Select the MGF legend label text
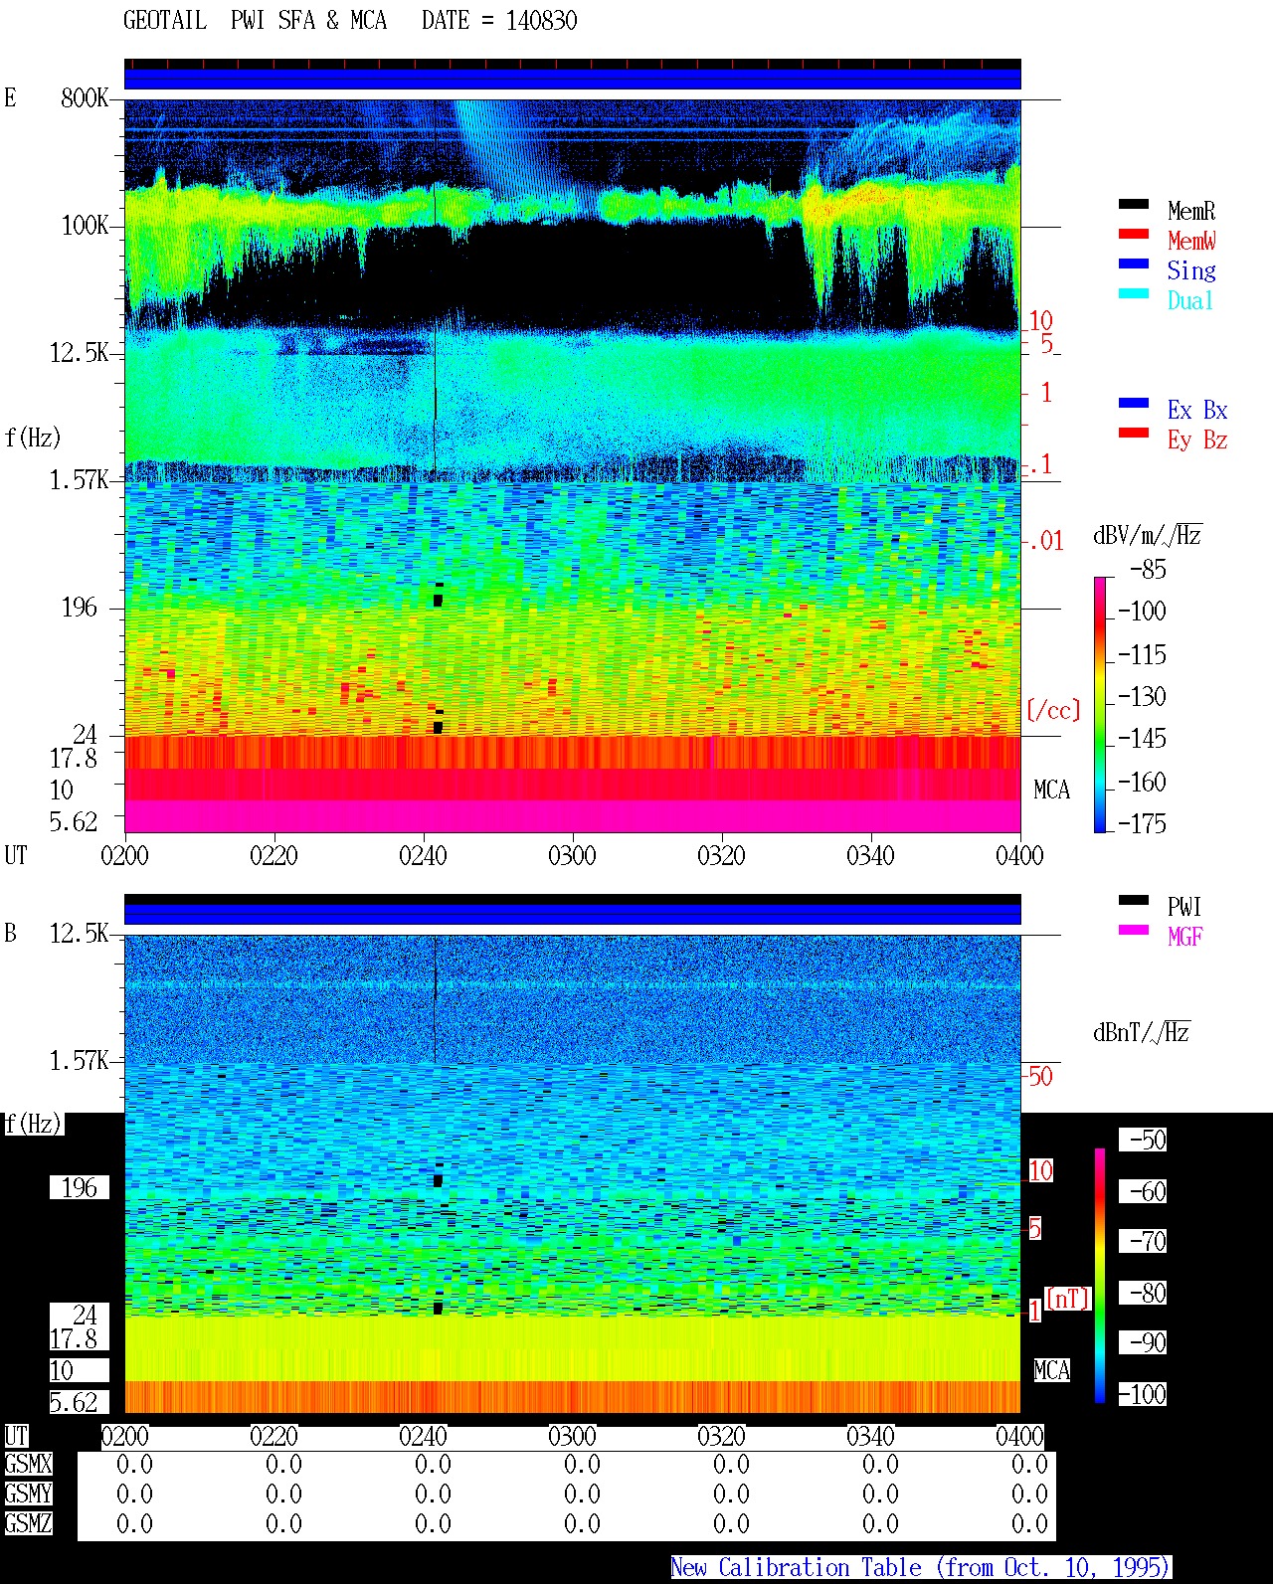Screen dimensions: 1273x1584 pyautogui.click(x=1184, y=937)
